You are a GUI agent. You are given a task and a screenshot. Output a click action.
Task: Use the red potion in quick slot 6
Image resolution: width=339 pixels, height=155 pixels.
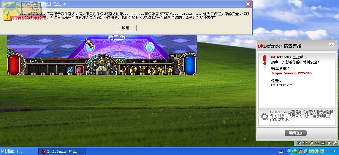pos(79,69)
